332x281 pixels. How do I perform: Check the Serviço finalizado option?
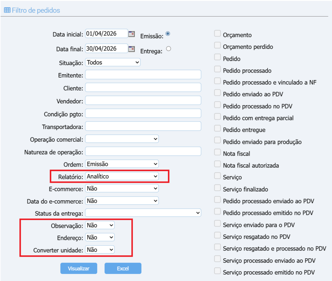[217, 187]
